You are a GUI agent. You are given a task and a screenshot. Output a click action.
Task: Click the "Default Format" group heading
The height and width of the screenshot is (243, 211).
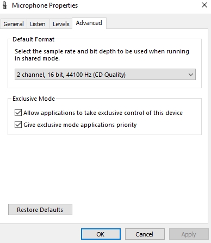[x=33, y=39]
